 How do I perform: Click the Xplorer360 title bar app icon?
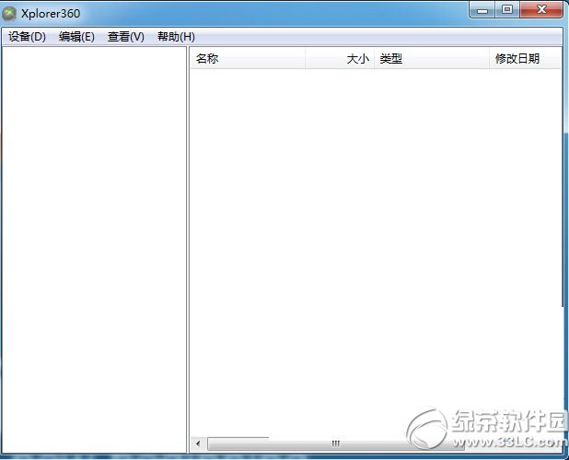pos(9,14)
